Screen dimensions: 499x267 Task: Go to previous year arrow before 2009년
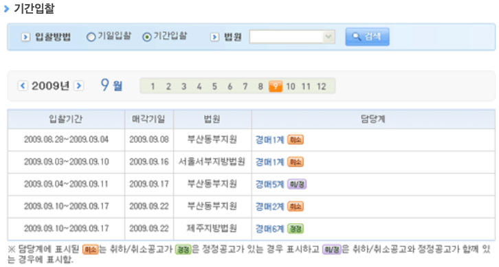[x=23, y=86]
